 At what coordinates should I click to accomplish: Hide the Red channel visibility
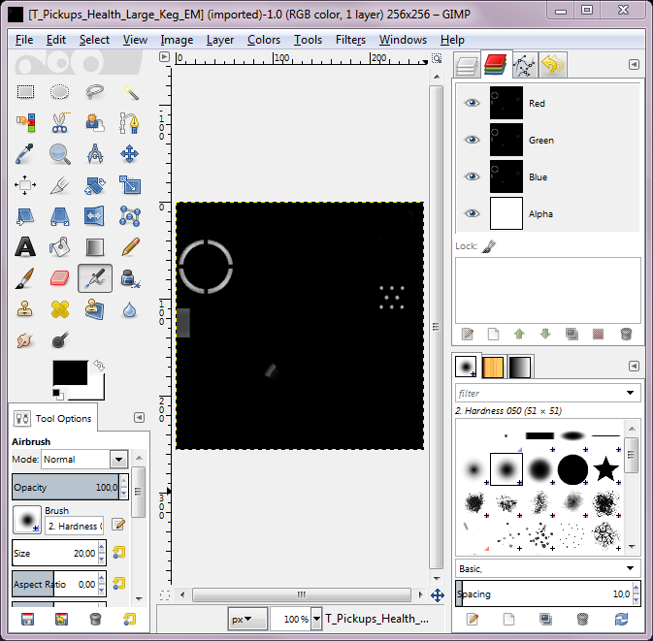coord(472,103)
